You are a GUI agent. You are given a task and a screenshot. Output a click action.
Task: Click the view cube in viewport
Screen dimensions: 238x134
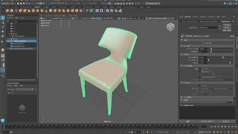(171, 27)
